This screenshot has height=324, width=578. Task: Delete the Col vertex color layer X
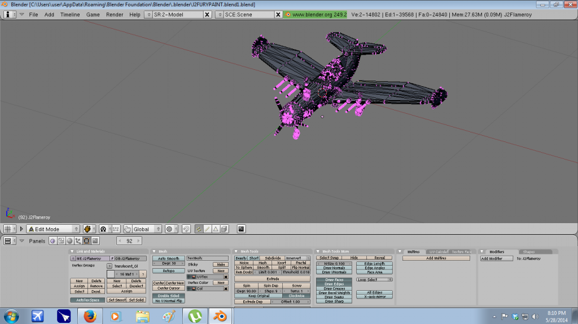click(226, 289)
